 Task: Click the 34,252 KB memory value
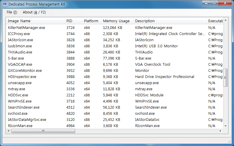[111, 40]
